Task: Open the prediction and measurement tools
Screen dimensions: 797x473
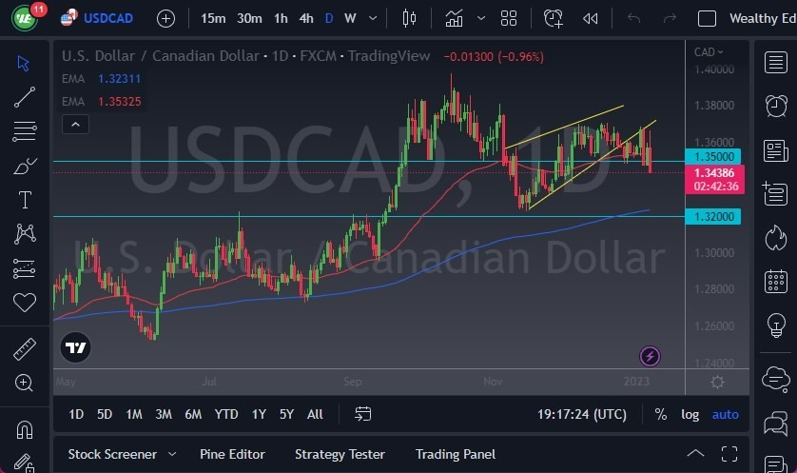Action: 25,268
